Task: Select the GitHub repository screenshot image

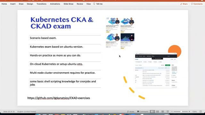Action: pyautogui.click(x=156, y=71)
